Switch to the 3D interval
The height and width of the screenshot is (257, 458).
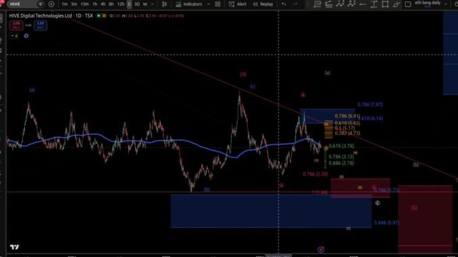tap(136, 4)
